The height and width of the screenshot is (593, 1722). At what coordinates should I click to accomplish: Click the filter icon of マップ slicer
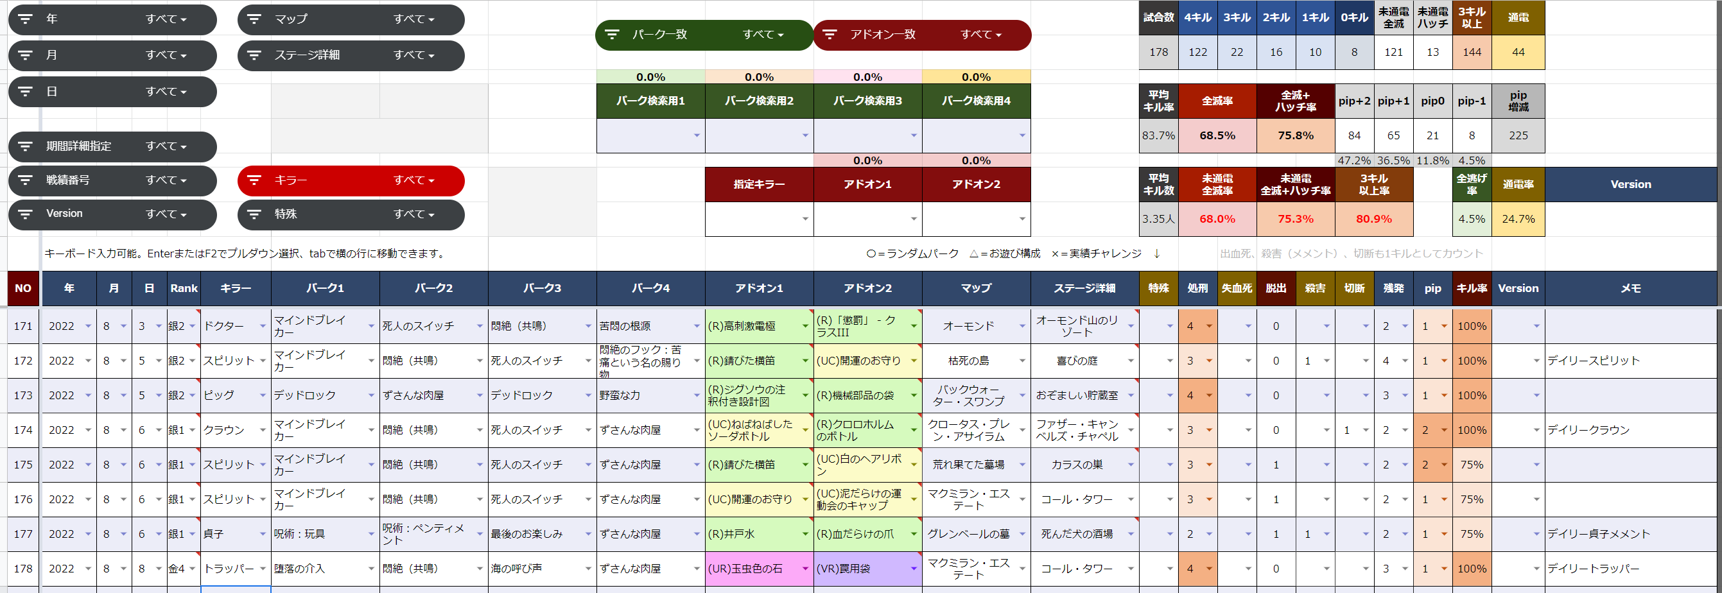tap(254, 19)
